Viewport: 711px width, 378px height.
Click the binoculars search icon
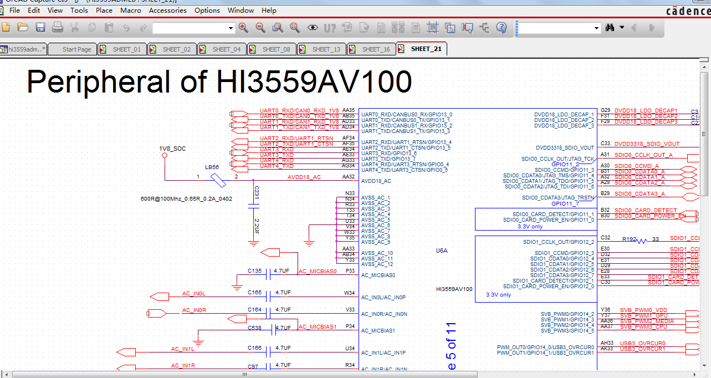click(610, 27)
